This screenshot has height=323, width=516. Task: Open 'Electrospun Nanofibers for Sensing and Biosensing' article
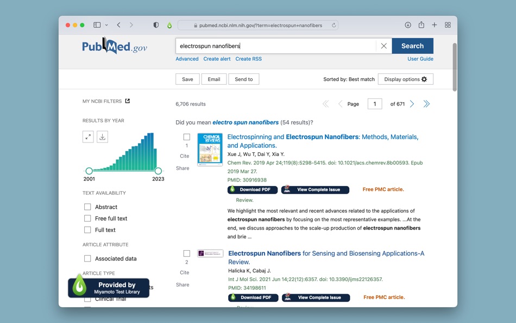point(326,257)
